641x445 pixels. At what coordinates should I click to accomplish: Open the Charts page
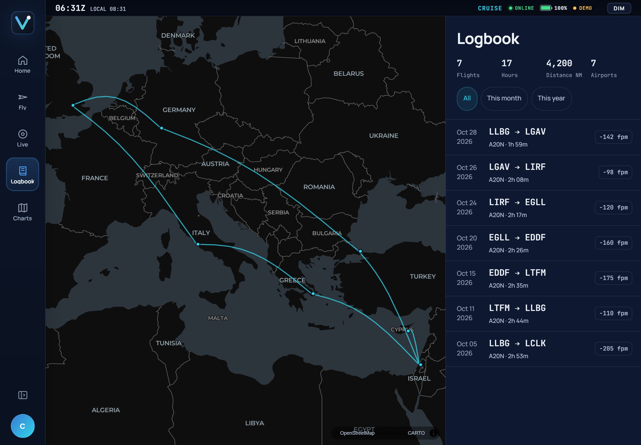pos(23,212)
